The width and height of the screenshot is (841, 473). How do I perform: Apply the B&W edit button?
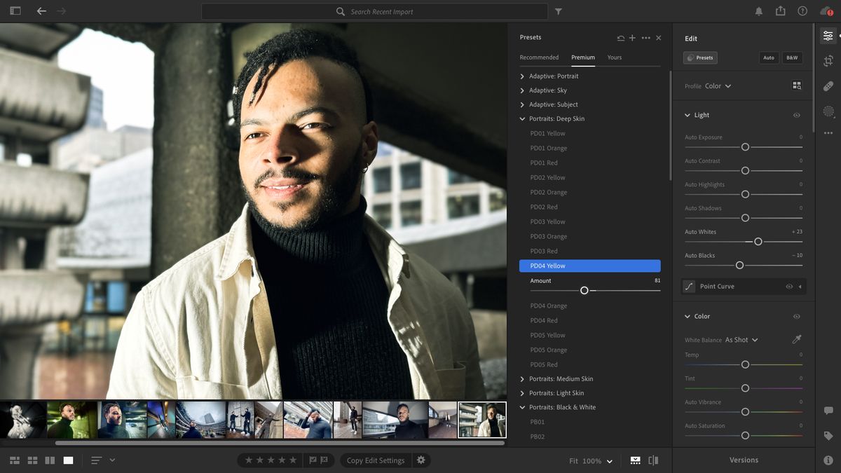(791, 57)
